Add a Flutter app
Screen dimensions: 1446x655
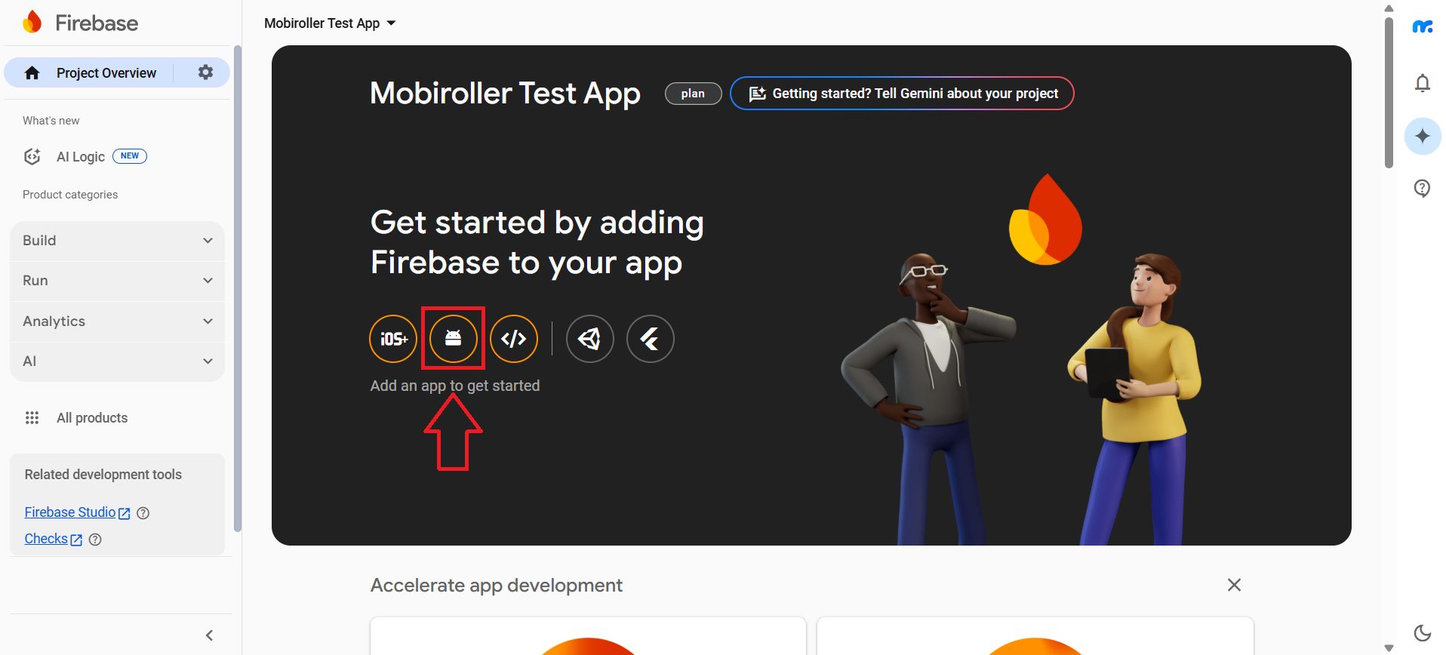(x=651, y=339)
